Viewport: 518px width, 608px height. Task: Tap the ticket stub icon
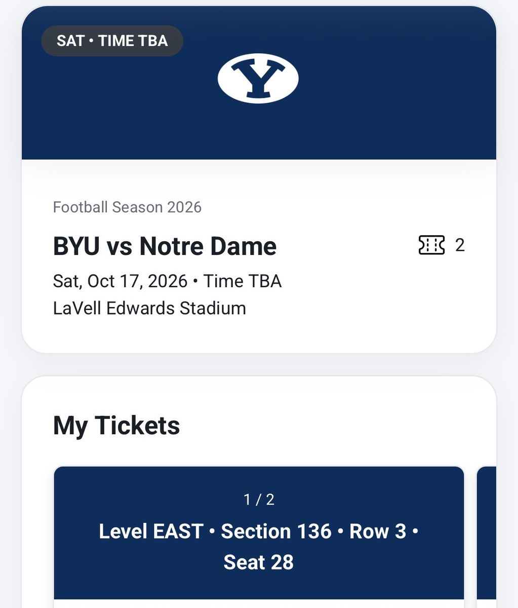click(431, 245)
